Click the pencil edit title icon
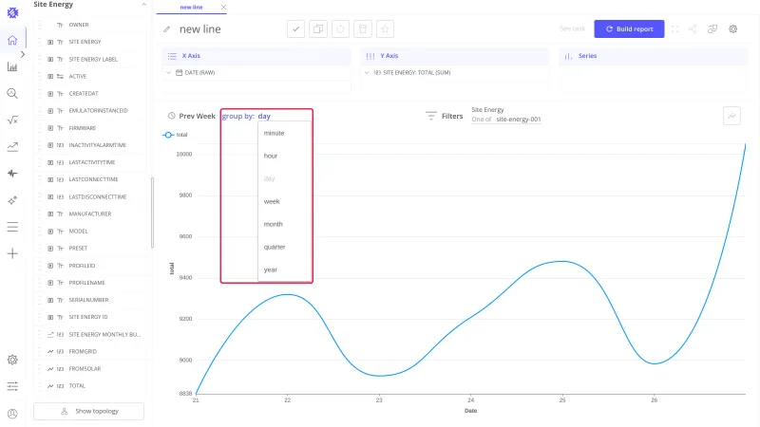760x427 pixels. 167,29
